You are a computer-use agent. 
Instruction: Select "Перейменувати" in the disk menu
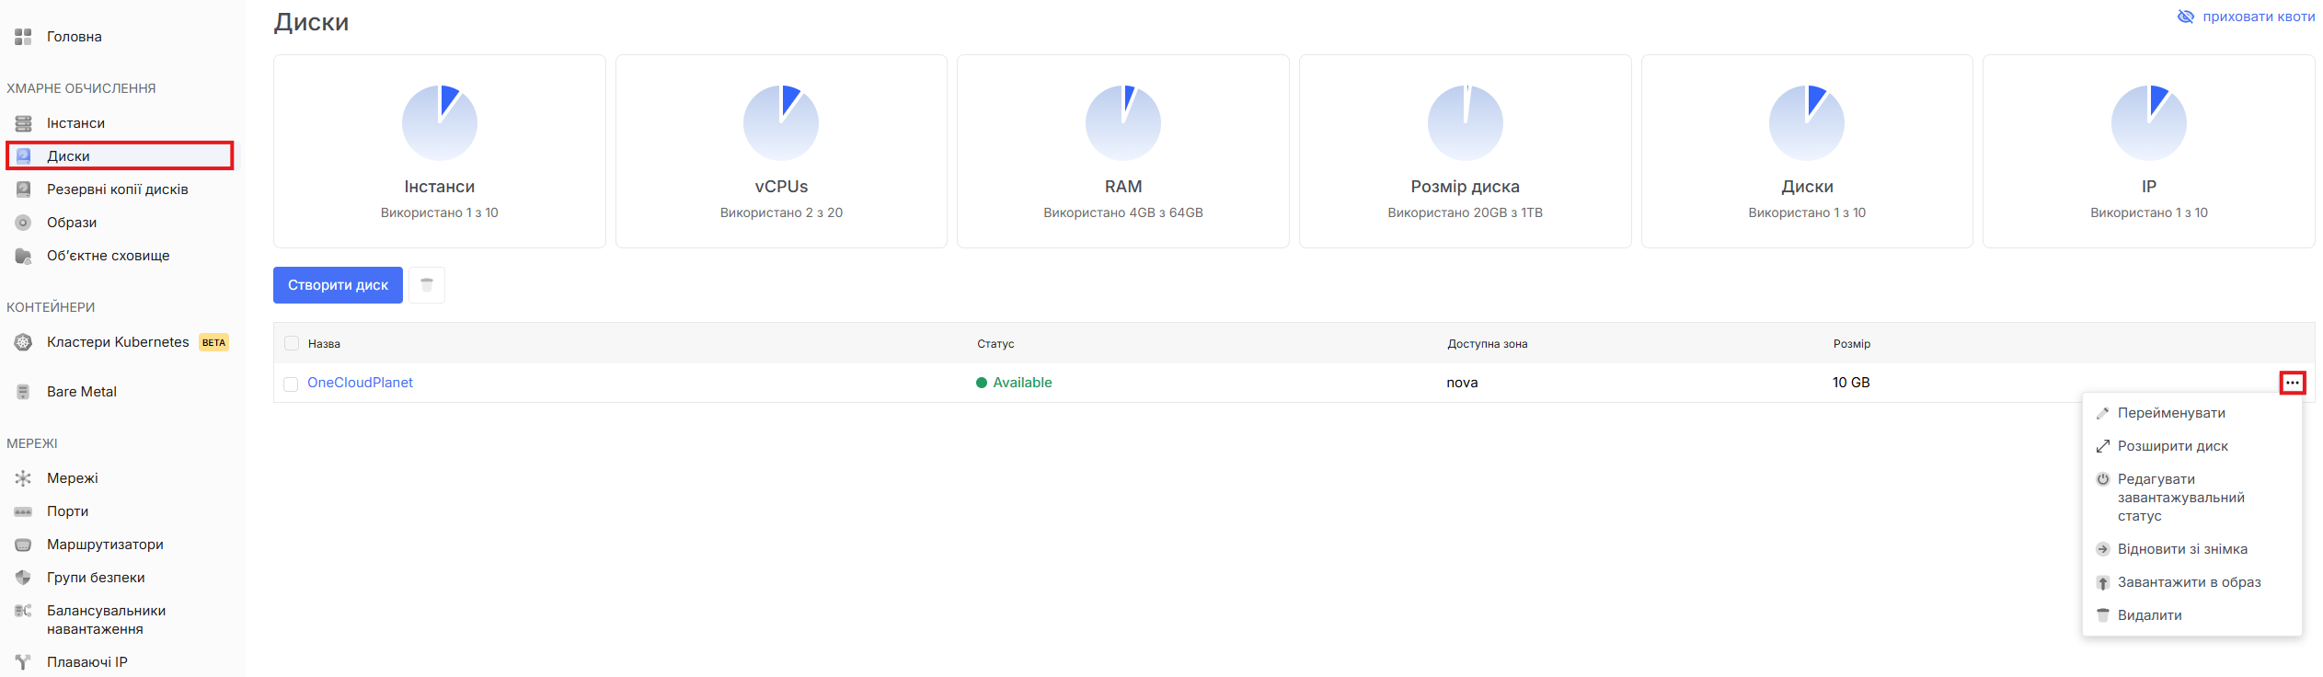click(2170, 413)
